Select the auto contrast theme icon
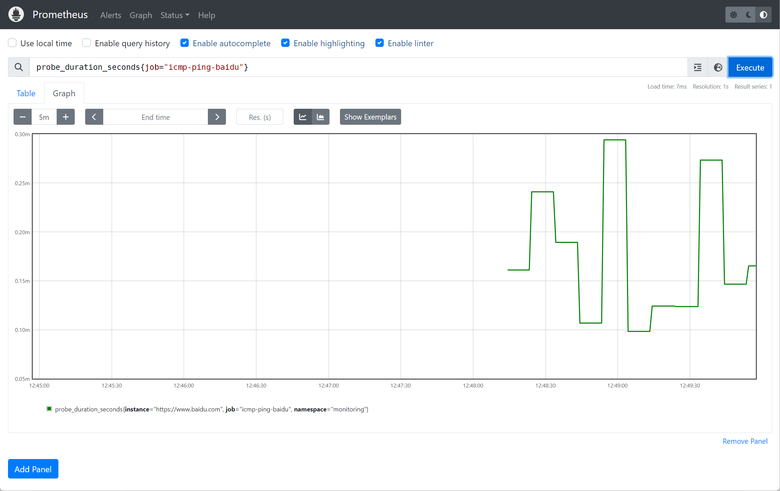This screenshot has height=491, width=780. coord(764,15)
